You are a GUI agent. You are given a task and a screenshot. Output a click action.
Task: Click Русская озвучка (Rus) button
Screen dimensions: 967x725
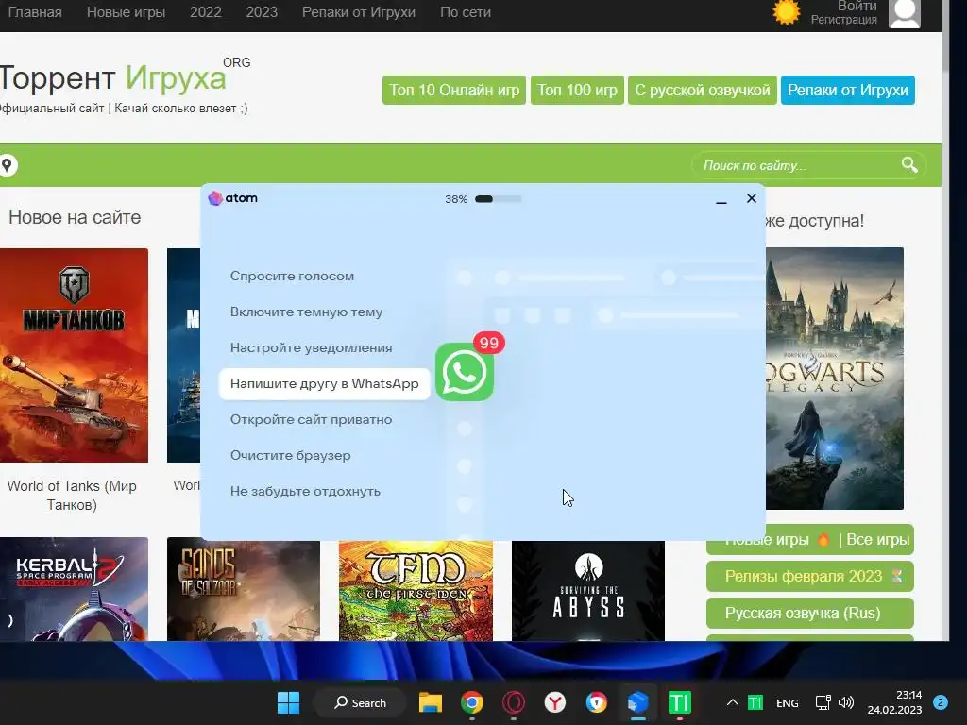809,614
